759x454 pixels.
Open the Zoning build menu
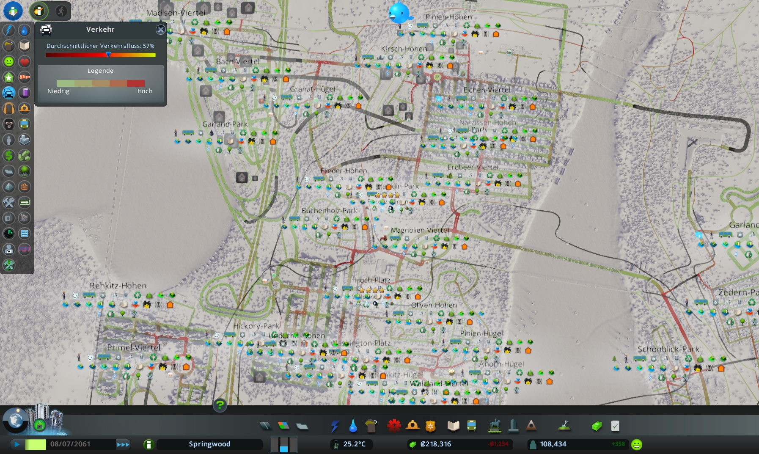click(283, 426)
